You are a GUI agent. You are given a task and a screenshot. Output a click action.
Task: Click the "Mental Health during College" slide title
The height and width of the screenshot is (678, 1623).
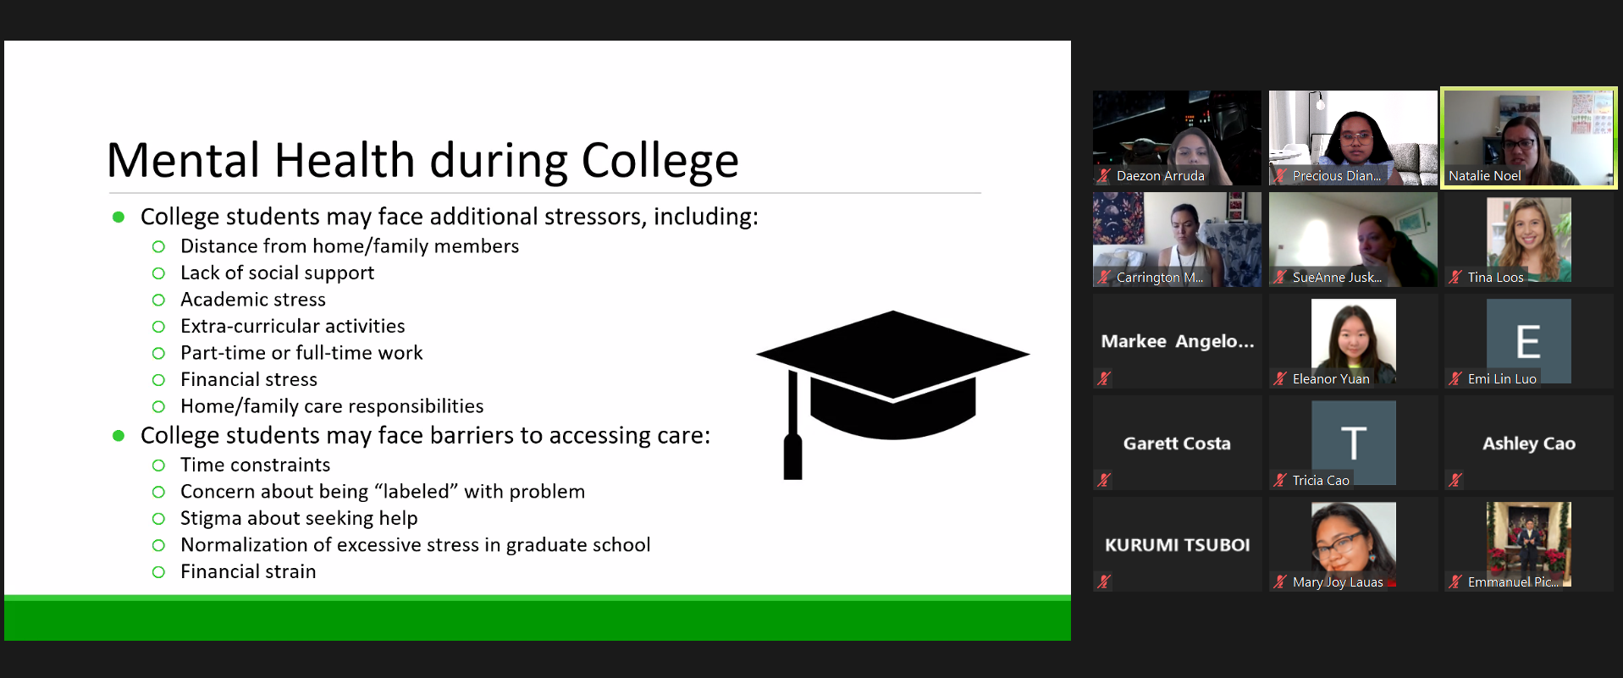click(x=422, y=161)
